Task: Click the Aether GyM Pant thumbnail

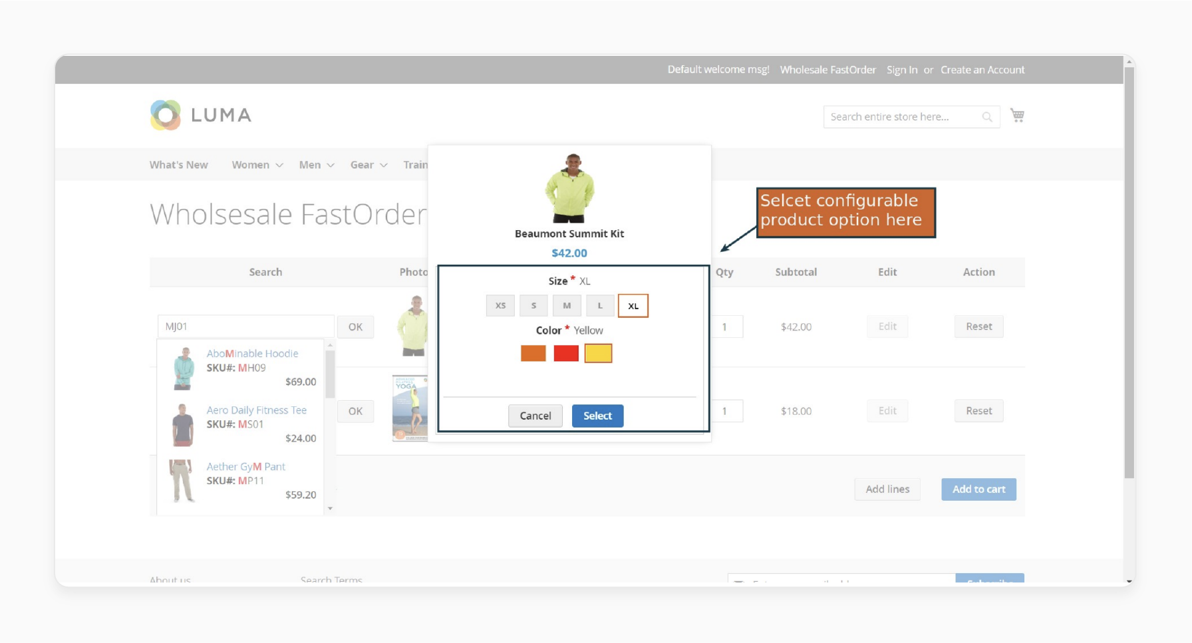Action: click(182, 481)
